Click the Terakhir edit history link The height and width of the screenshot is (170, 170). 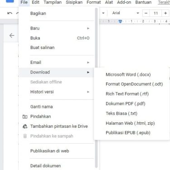click(x=164, y=2)
